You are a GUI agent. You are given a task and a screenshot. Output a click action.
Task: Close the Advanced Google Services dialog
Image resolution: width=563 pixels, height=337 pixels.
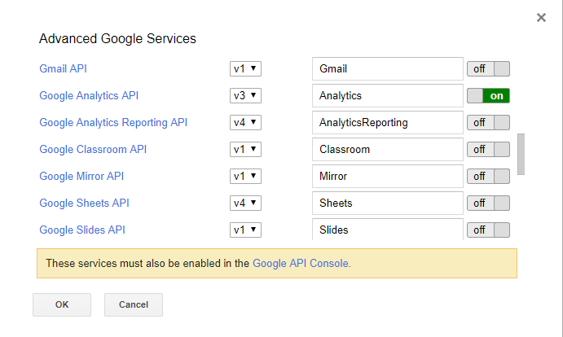541,17
